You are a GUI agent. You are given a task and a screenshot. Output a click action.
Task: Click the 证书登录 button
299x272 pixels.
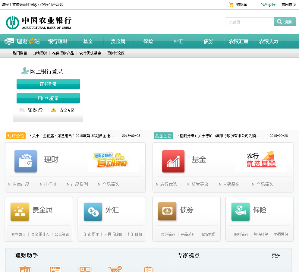[x=48, y=84]
